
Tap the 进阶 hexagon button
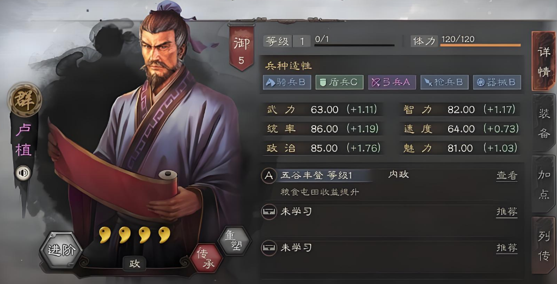(62, 251)
